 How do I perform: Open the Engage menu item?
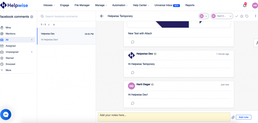point(64,5)
